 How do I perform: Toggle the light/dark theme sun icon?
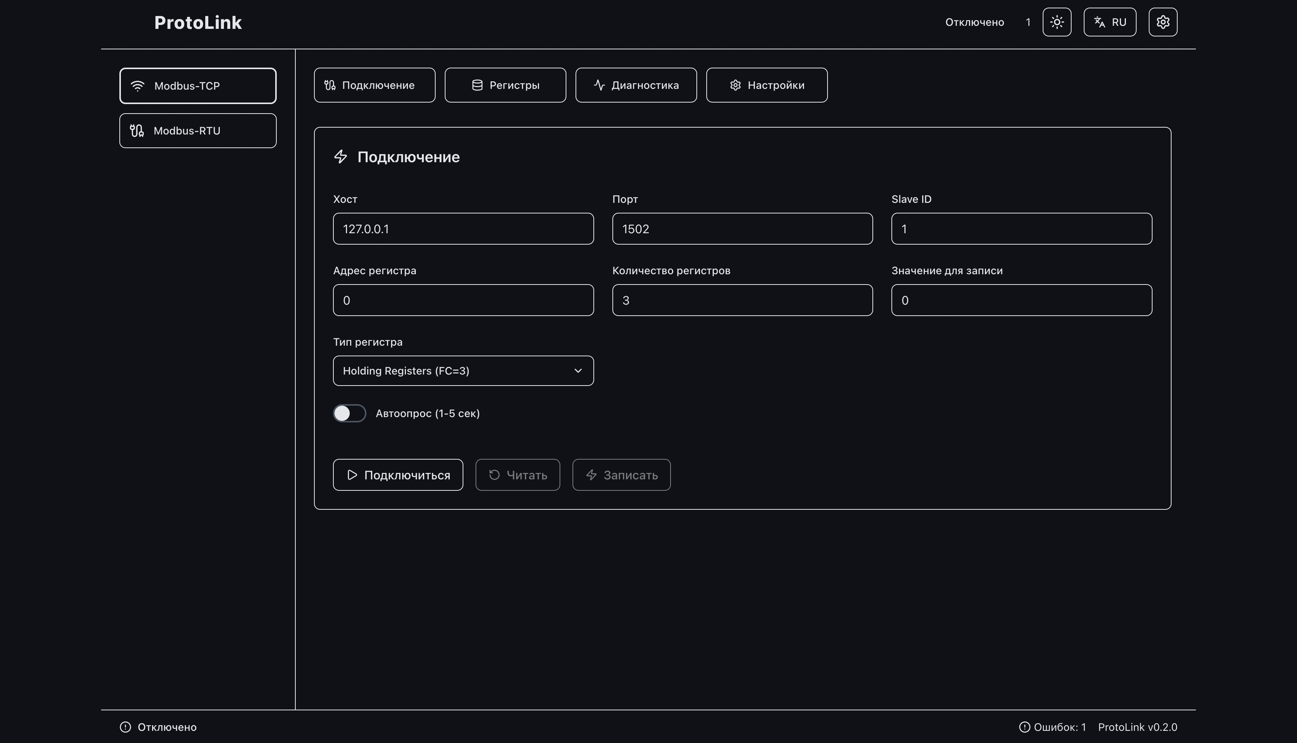point(1056,22)
